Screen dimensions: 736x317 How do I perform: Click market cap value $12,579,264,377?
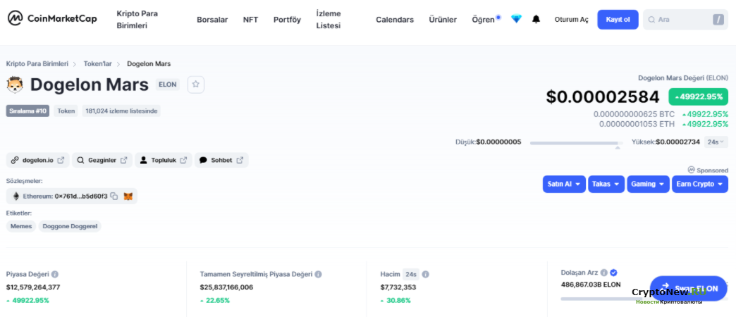[x=33, y=287]
